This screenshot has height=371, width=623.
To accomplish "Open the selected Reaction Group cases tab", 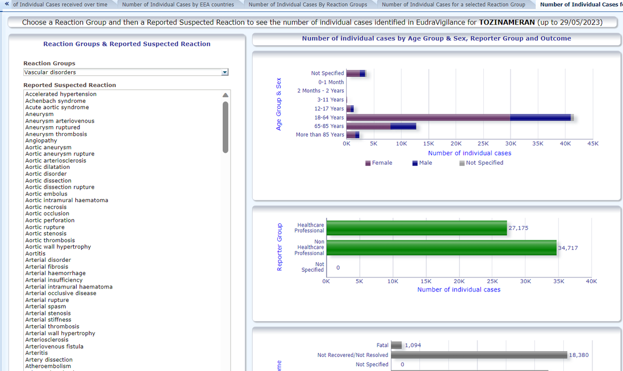I will pyautogui.click(x=453, y=5).
